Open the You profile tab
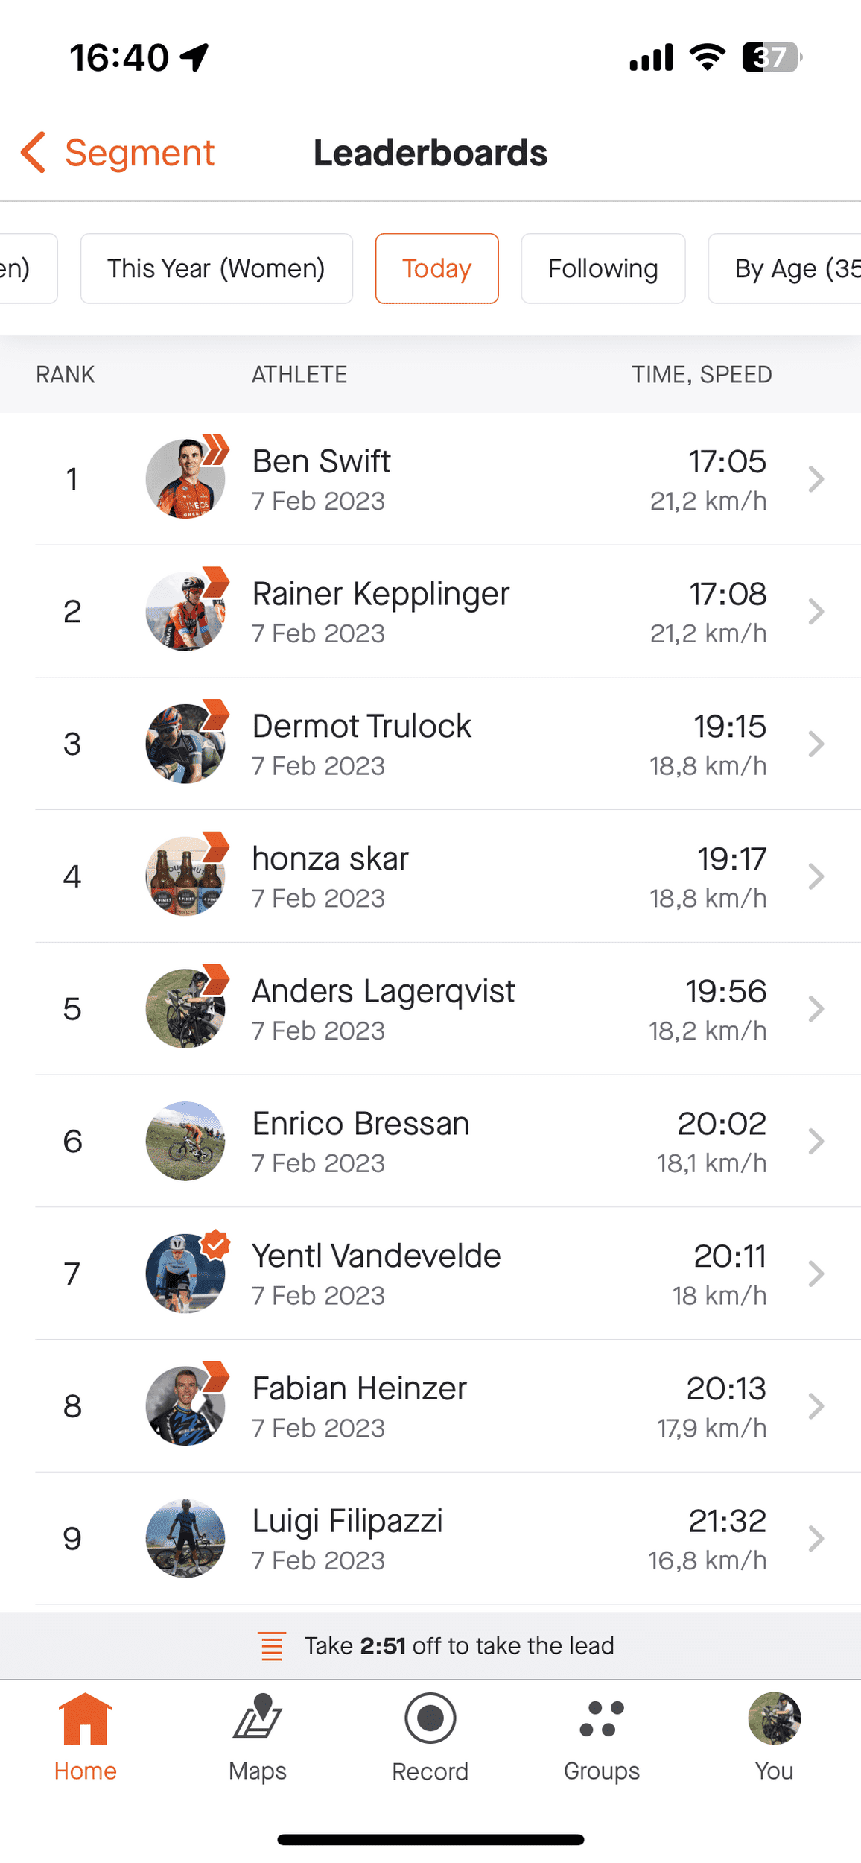 coord(774,1737)
